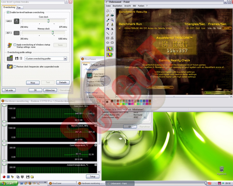Select the Curve tool in Paint
This screenshot has height=186, width=233.
[112, 34]
